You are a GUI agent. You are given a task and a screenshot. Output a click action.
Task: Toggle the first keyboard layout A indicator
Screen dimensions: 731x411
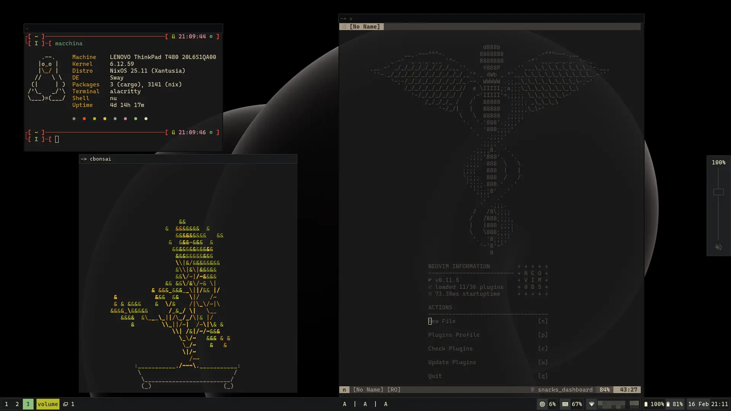coord(345,404)
